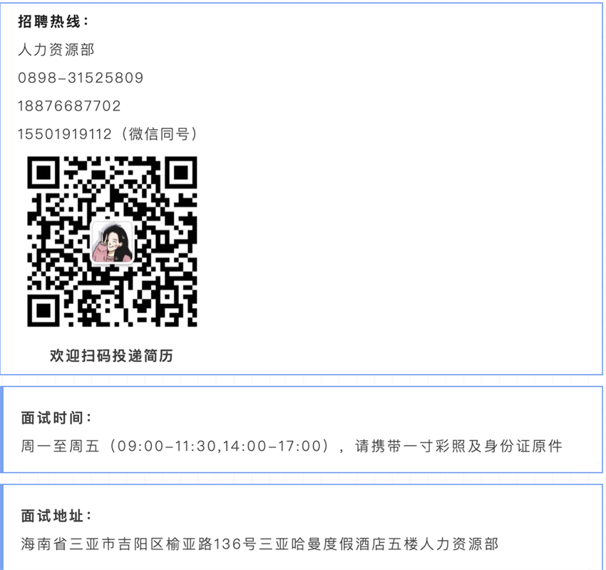Click the 人力资源部 text under hotline
This screenshot has height=570, width=606.
point(56,49)
